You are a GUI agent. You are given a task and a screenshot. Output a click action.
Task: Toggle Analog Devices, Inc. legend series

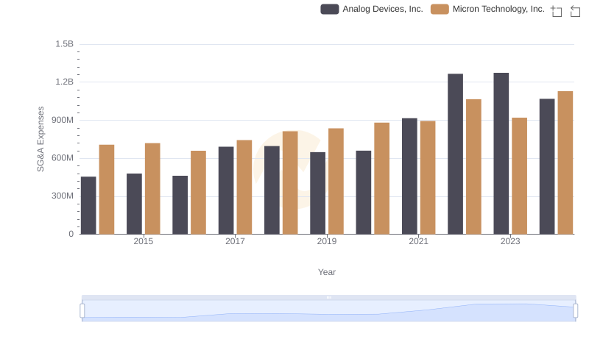click(x=372, y=9)
